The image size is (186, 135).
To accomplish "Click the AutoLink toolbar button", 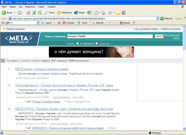I will coord(98,23).
